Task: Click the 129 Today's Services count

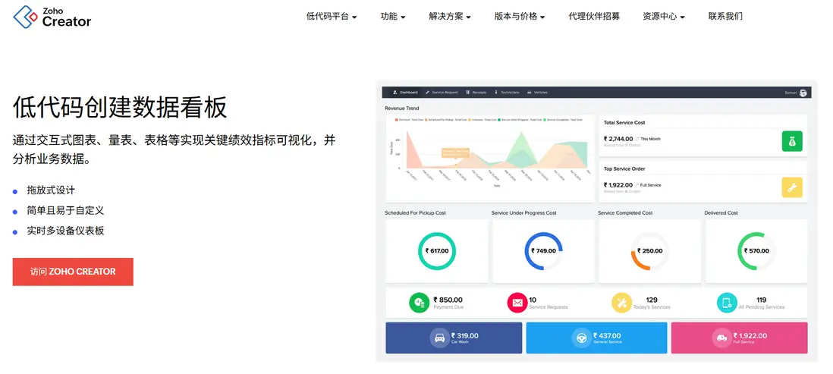Action: pos(652,300)
